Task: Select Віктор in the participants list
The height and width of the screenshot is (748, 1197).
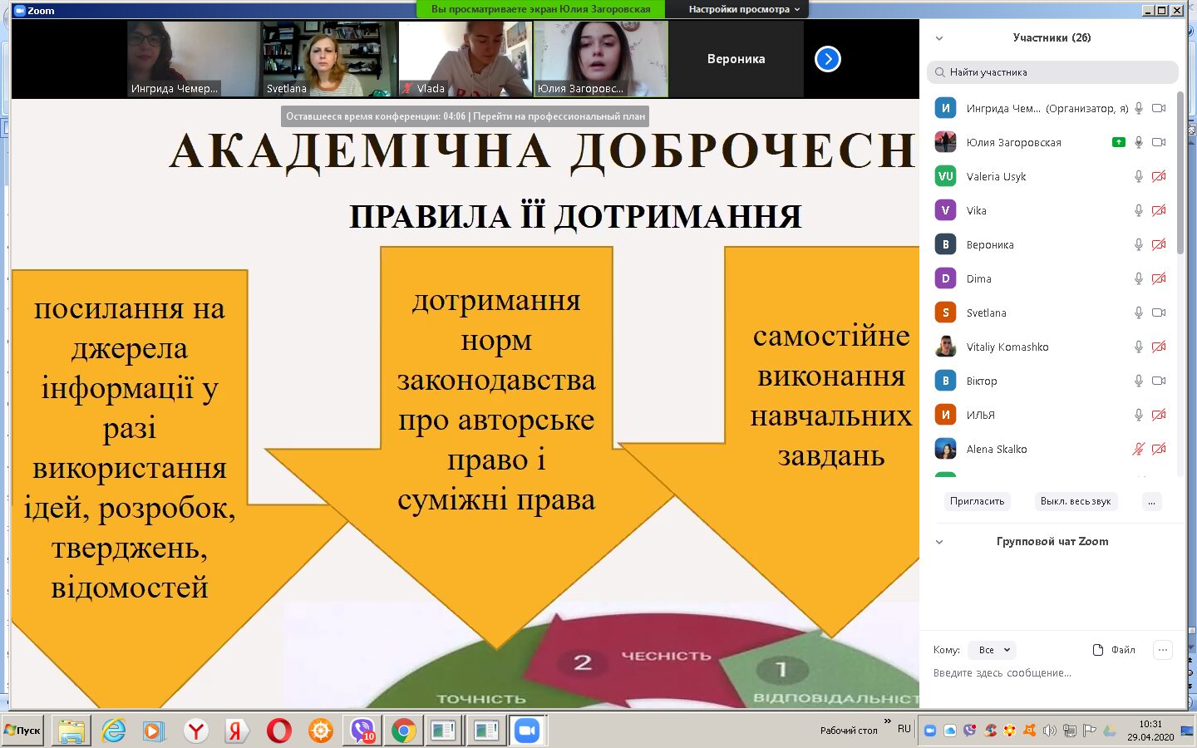Action: [1052, 381]
